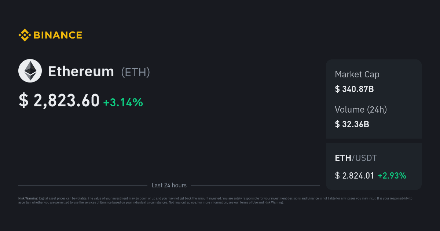The width and height of the screenshot is (440, 231).
Task: Select the Volume (24h) label
Action: (x=361, y=109)
